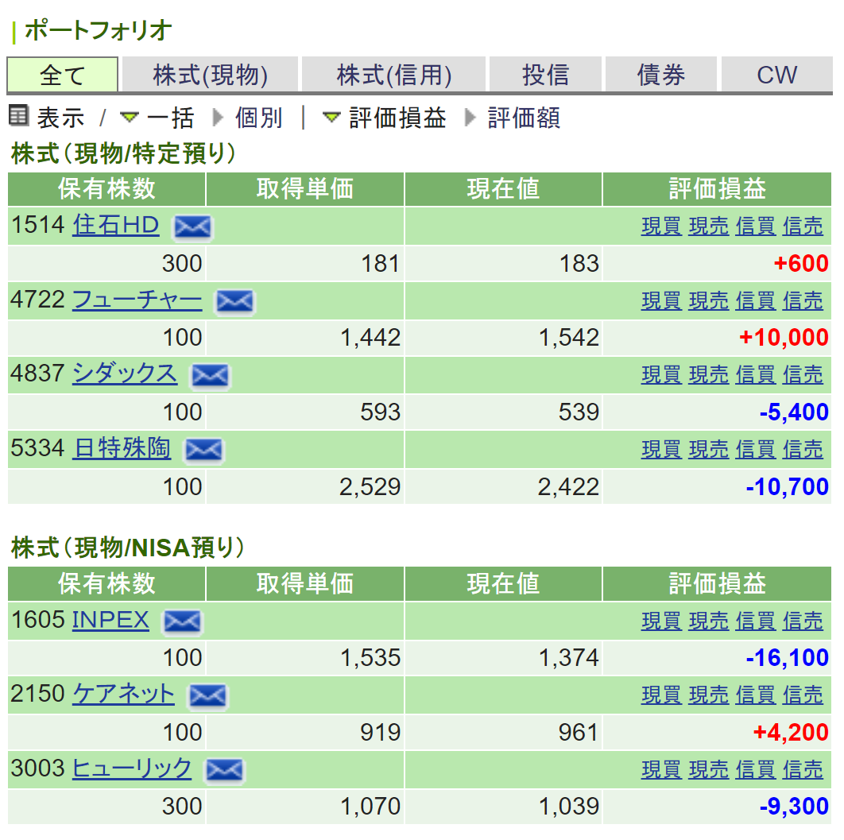Select the 全て tab
Image resolution: width=844 pixels, height=840 pixels.
[63, 75]
